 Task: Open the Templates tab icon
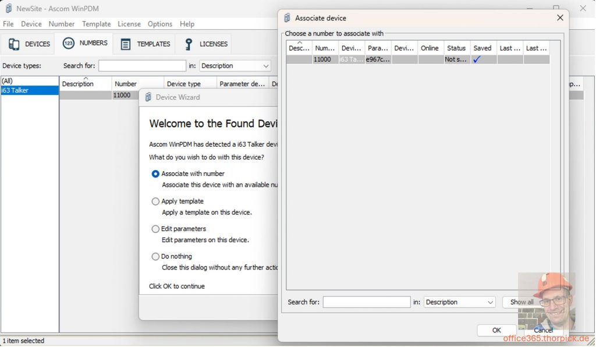point(125,44)
